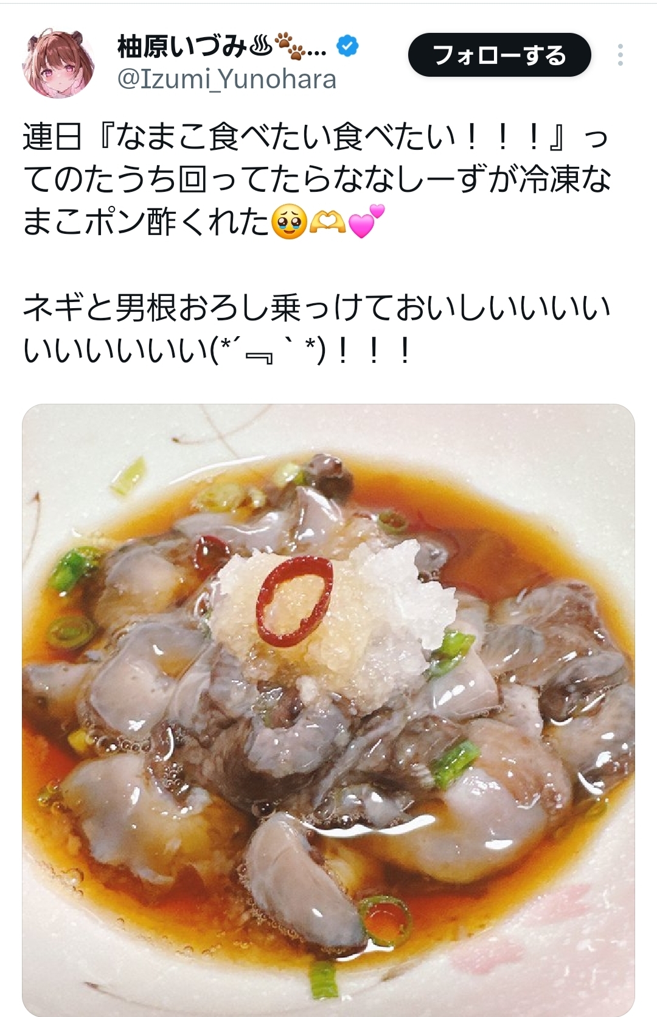
Task: Click the green onion slice near bottom of photo
Action: [384, 917]
